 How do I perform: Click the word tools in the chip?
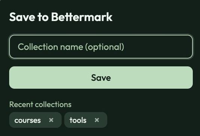tap(78, 120)
